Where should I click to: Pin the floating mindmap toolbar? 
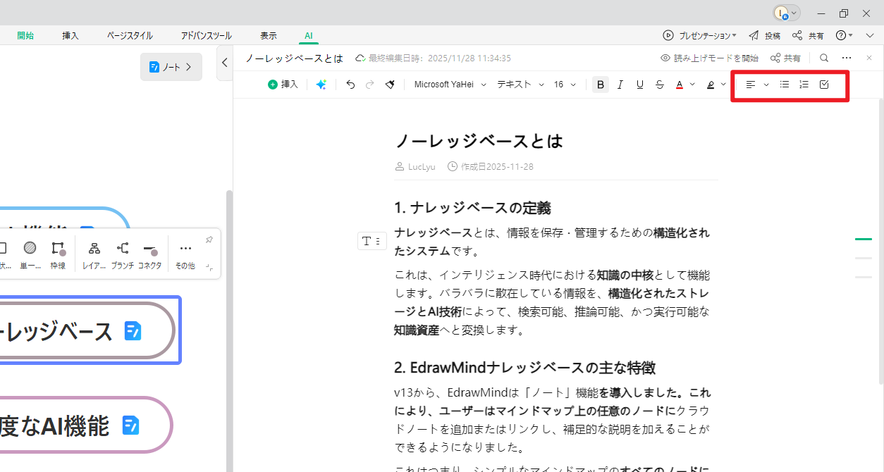209,240
